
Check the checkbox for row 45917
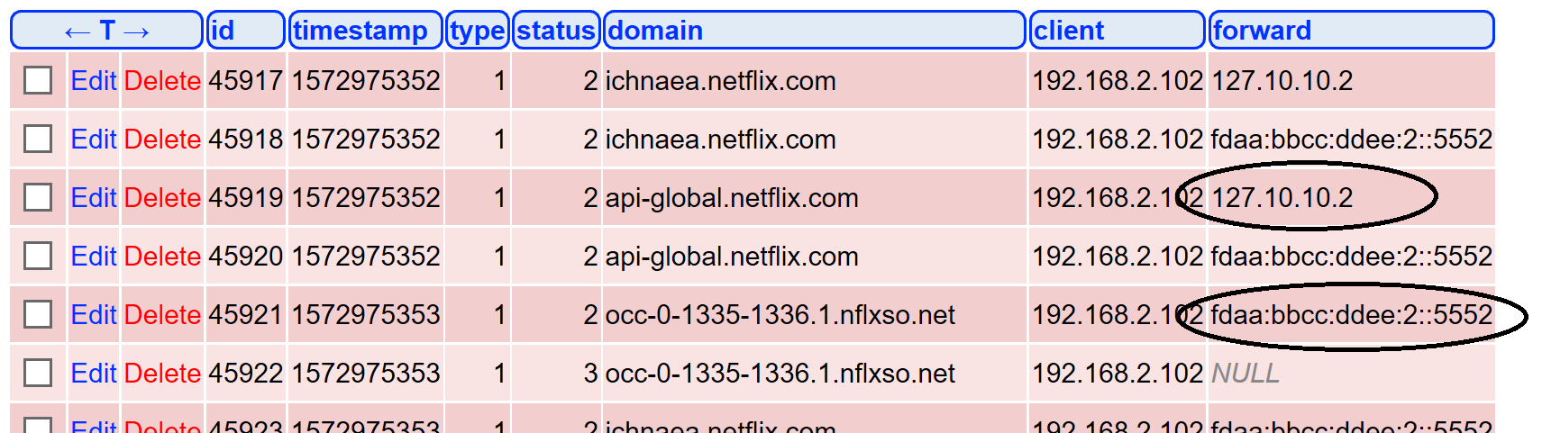pyautogui.click(x=38, y=81)
